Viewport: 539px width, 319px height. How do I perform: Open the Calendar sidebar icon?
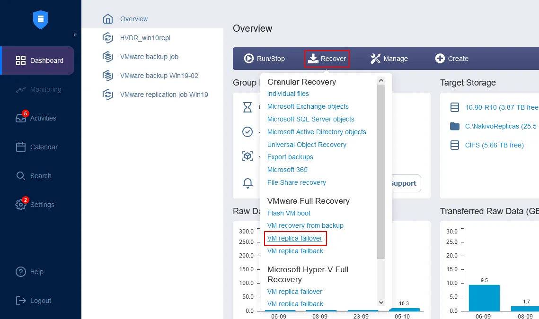tap(21, 147)
